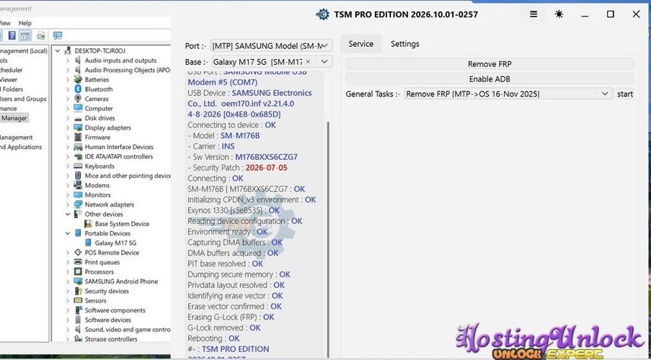This screenshot has height=360, width=651.
Task: Open the TSM hamburger menu
Action: click(x=533, y=14)
